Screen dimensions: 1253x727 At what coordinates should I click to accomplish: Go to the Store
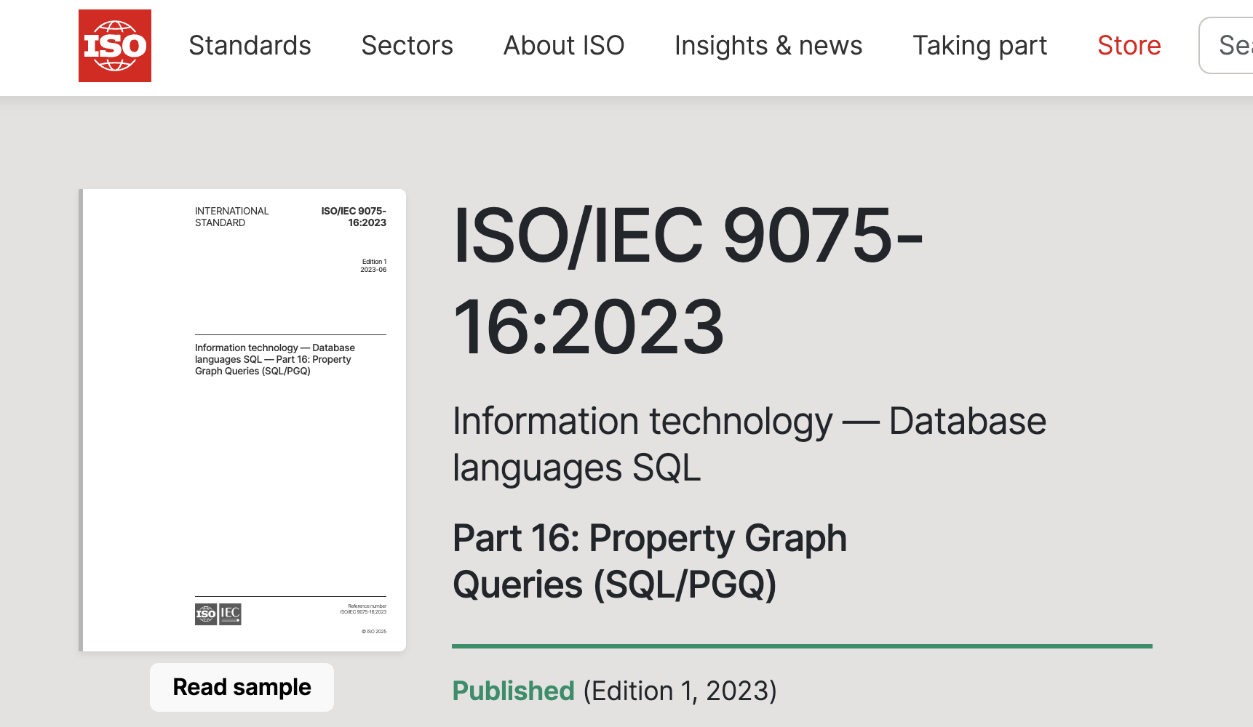coord(1129,45)
